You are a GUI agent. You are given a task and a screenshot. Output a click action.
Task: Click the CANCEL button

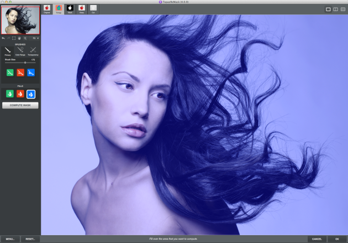click(x=317, y=239)
